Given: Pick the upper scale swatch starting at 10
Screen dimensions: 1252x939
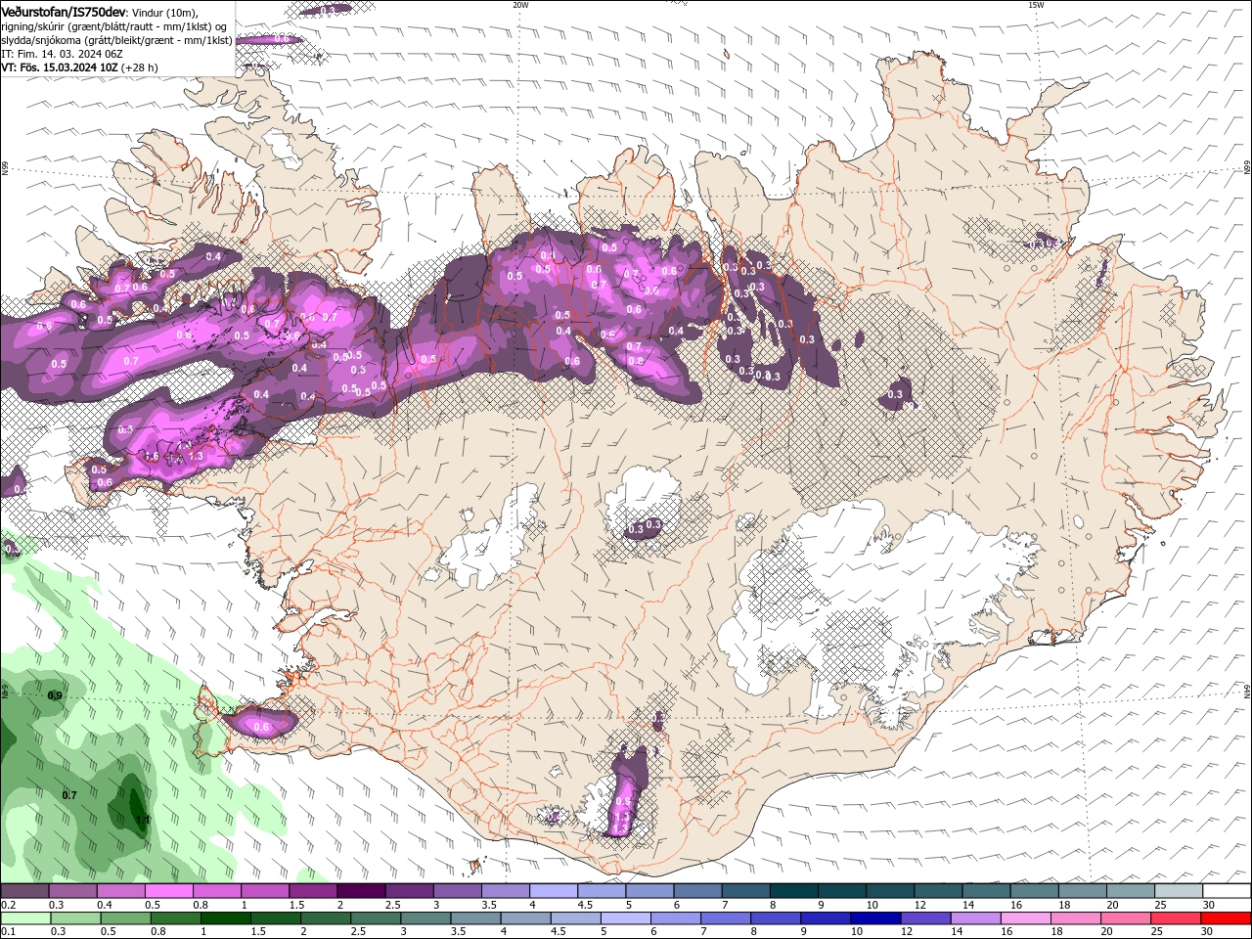Looking at the screenshot, I should [890, 891].
